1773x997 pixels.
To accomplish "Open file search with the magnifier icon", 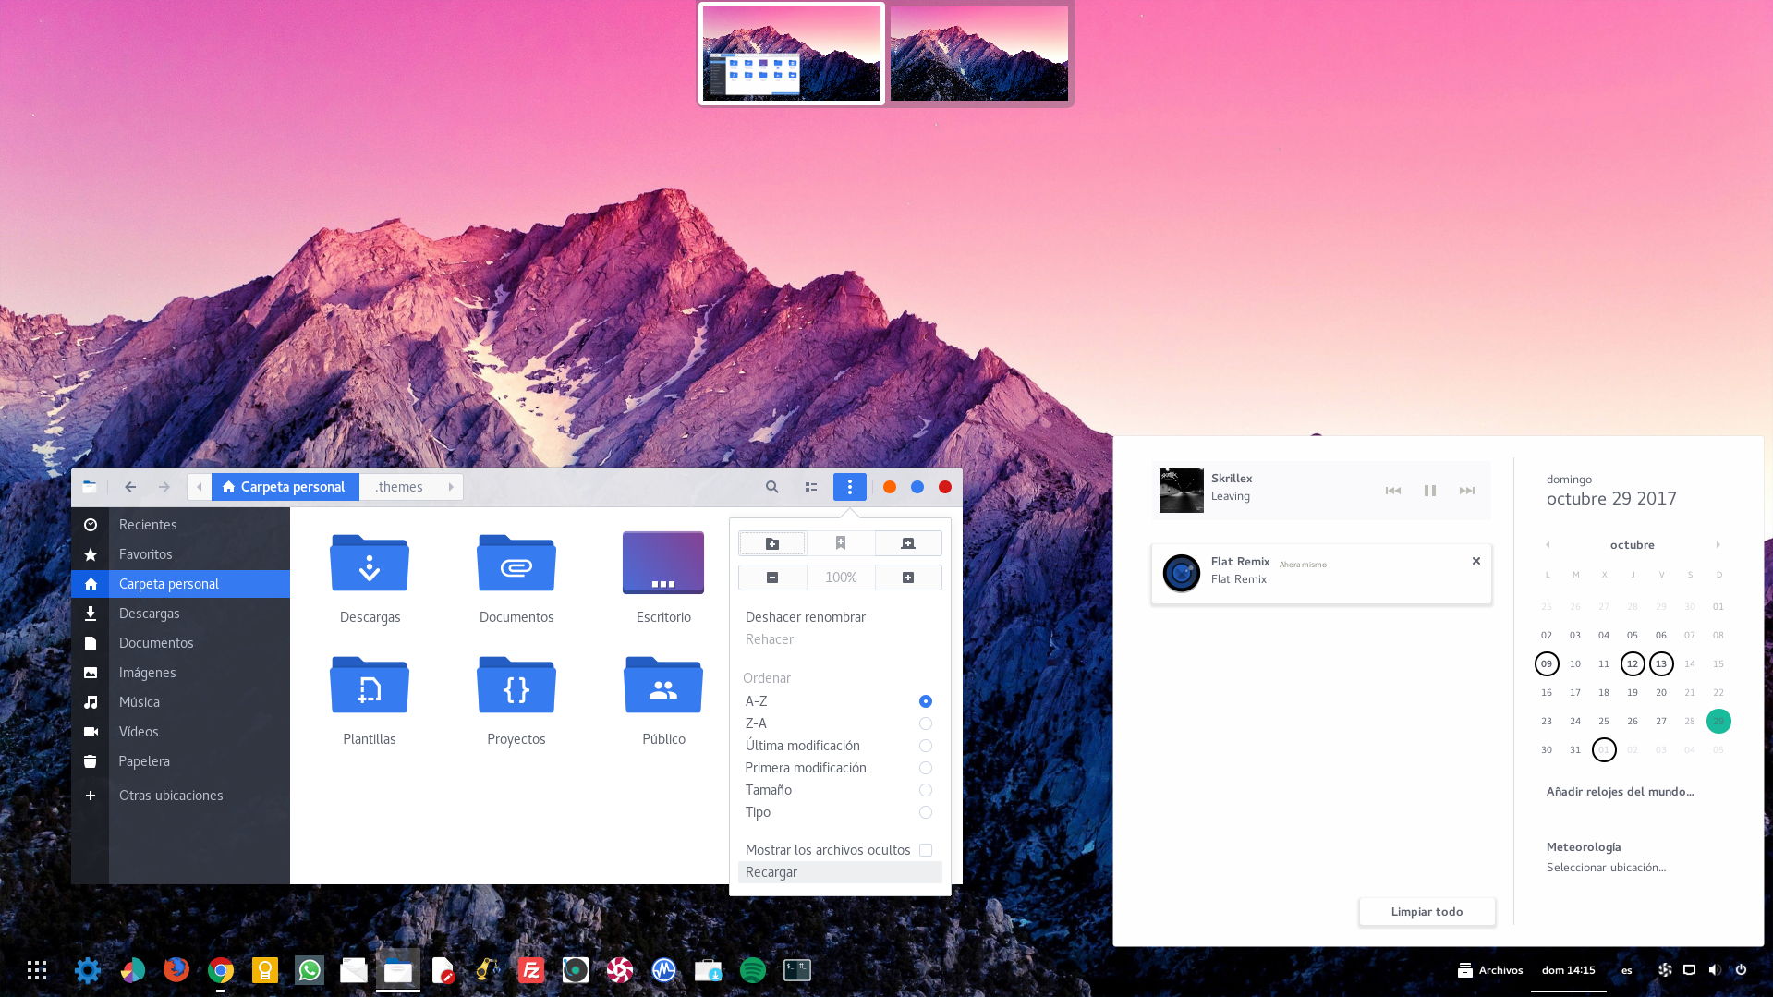I will (772, 487).
